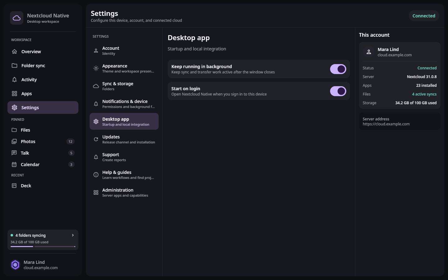The width and height of the screenshot is (448, 280).
Task: Click the Talk chat icon
Action: pyautogui.click(x=14, y=153)
